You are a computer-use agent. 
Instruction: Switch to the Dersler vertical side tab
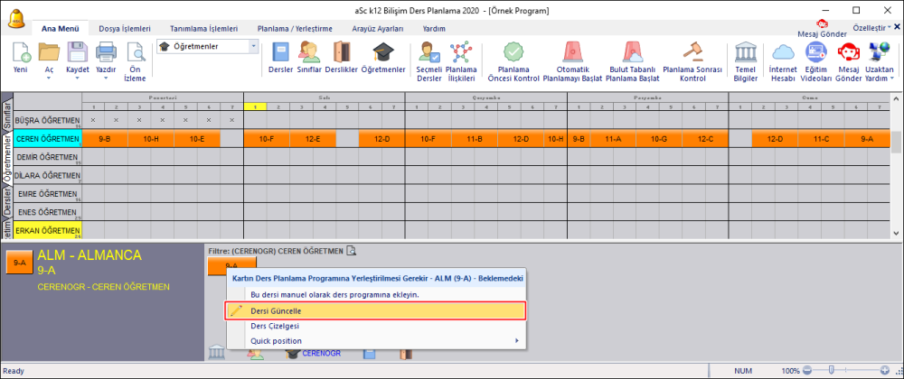7,202
